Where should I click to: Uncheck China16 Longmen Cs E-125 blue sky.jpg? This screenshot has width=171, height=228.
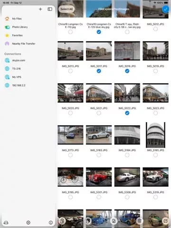tap(99, 32)
